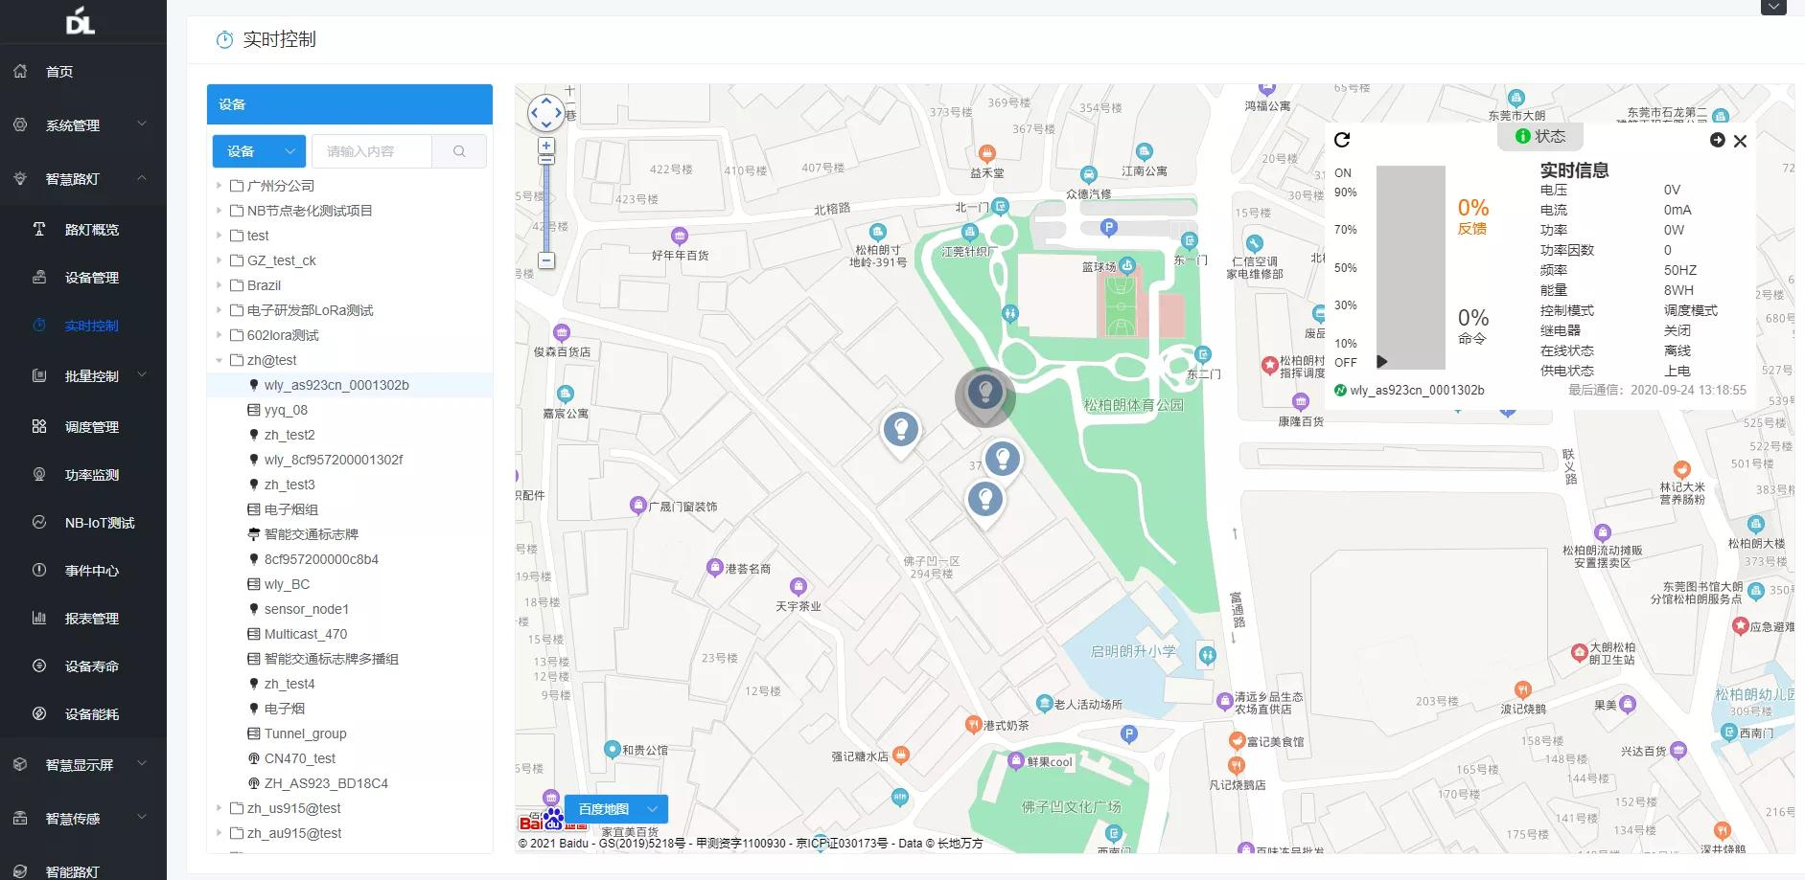The height and width of the screenshot is (880, 1805).
Task: Click the NB-IoT测试 sidebar icon
Action: pyautogui.click(x=39, y=523)
